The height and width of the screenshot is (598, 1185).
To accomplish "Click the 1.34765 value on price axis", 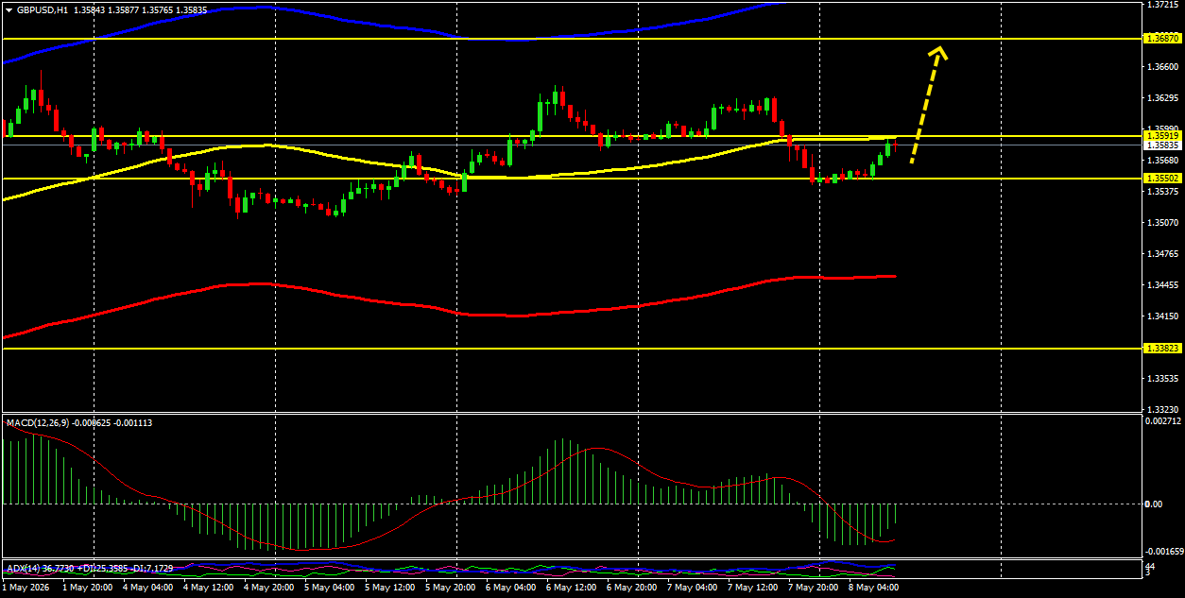I will coord(1161,254).
